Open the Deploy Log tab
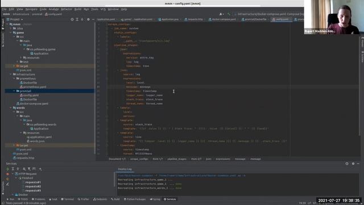Screen dimensions: 364x205 [x=125, y=169]
